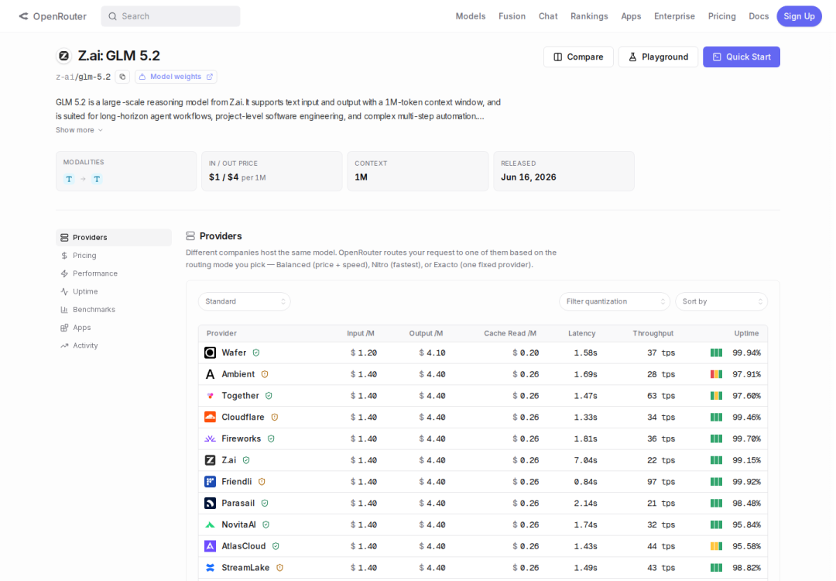The width and height of the screenshot is (836, 581).
Task: Click the uptime bars in the Ambient row
Action: (x=717, y=374)
